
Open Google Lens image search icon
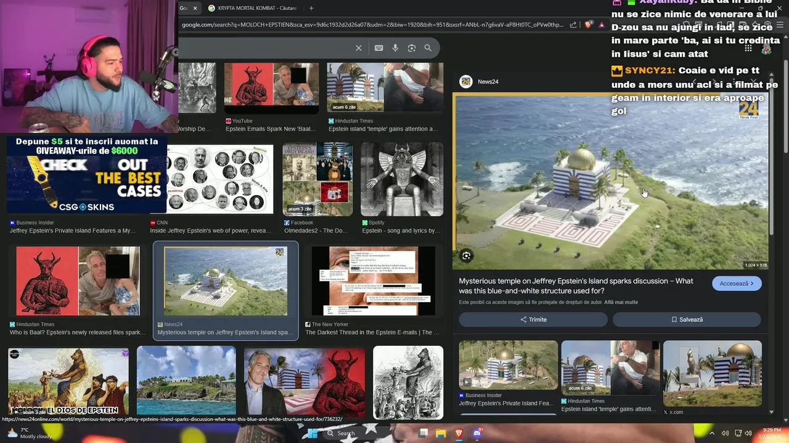[x=412, y=48]
